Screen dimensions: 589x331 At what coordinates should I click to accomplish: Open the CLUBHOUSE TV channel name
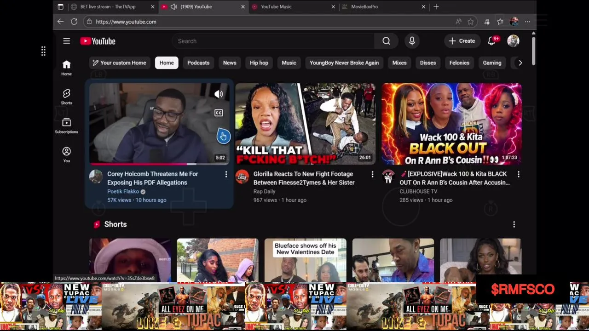point(418,191)
